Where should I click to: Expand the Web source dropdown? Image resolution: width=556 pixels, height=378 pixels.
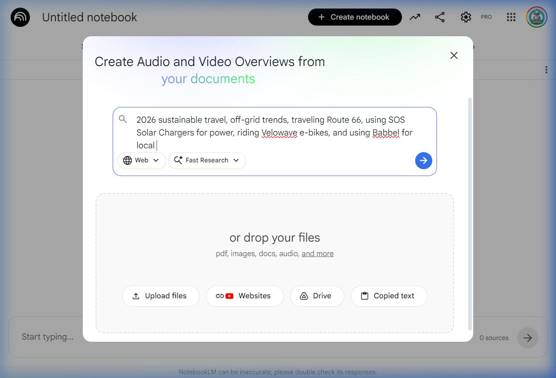[x=141, y=161]
